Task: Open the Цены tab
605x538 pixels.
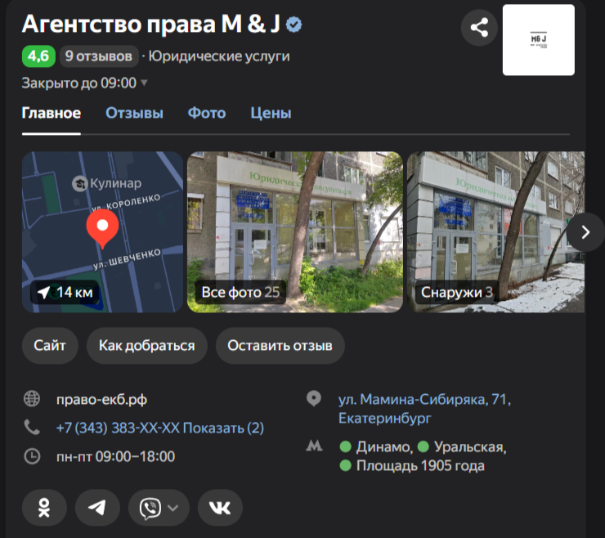Action: click(271, 114)
